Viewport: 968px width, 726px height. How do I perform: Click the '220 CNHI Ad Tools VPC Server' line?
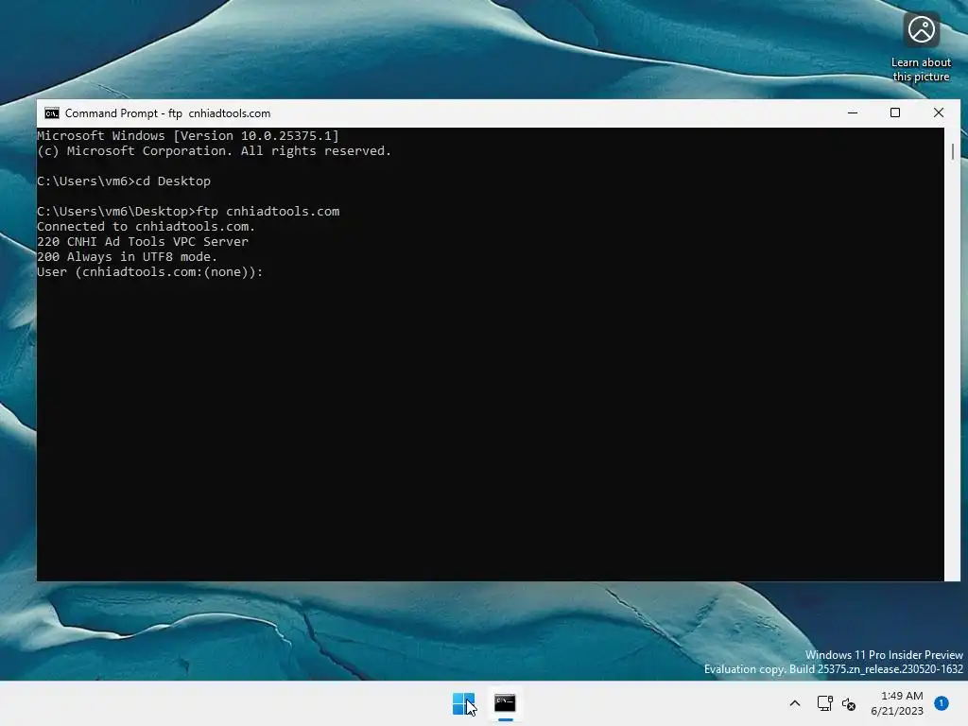(x=143, y=242)
